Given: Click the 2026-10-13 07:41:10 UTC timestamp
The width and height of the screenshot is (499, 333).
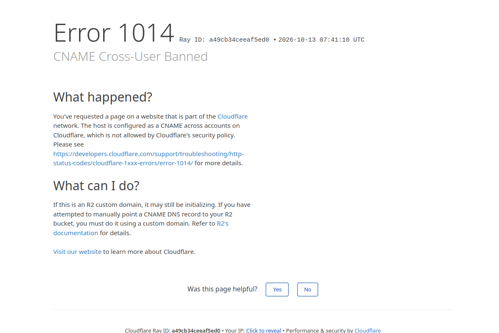Looking at the screenshot, I should [x=321, y=40].
